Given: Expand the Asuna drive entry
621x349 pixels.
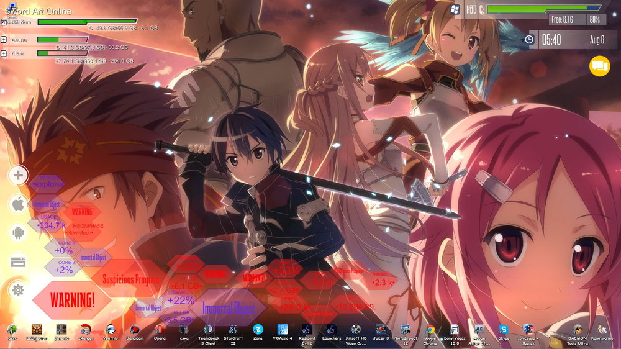Looking at the screenshot, I should point(4,39).
